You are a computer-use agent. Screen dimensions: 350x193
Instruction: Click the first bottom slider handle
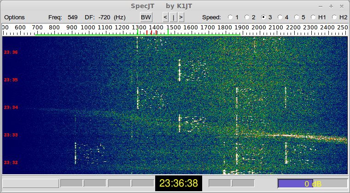pos(83,183)
